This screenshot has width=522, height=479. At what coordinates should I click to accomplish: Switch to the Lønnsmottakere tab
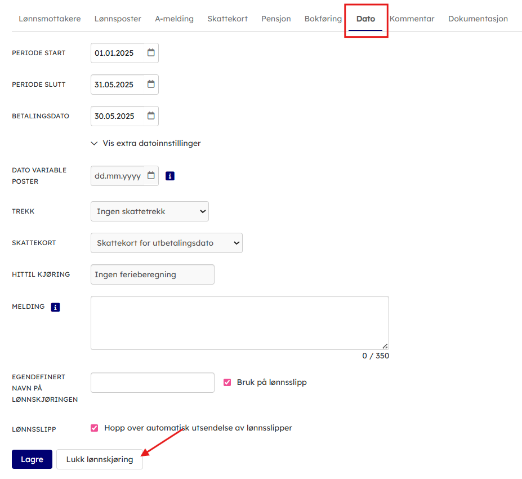tap(50, 19)
